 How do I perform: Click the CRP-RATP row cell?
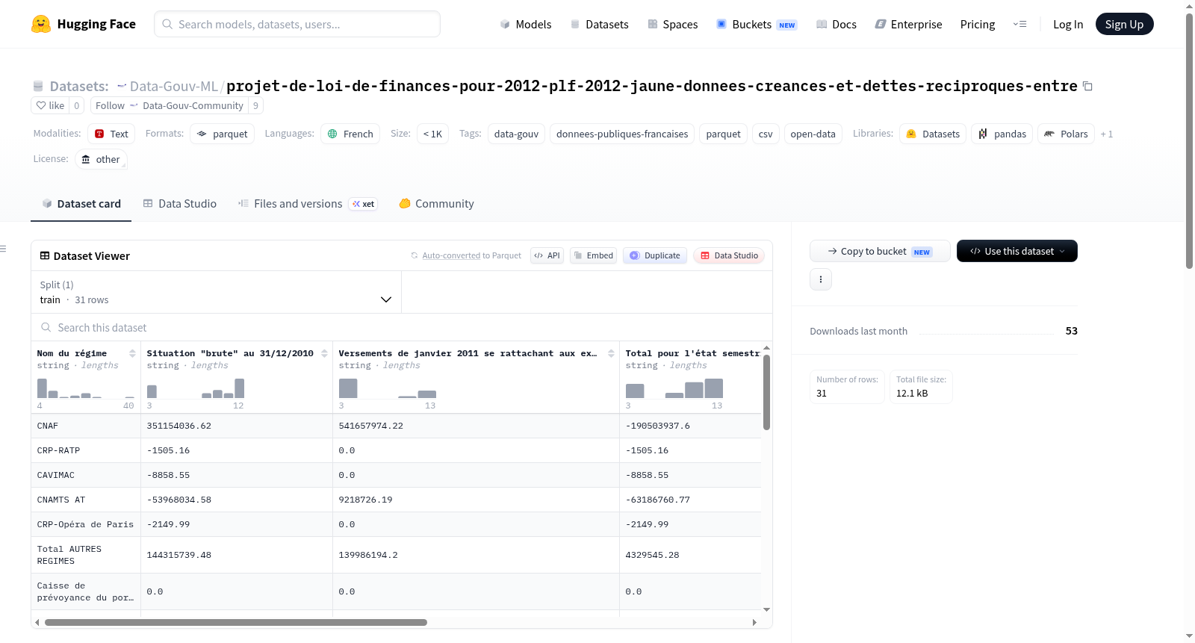point(86,450)
